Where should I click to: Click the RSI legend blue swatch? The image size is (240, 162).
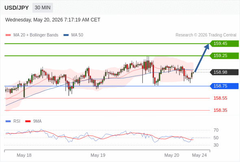point(8,122)
